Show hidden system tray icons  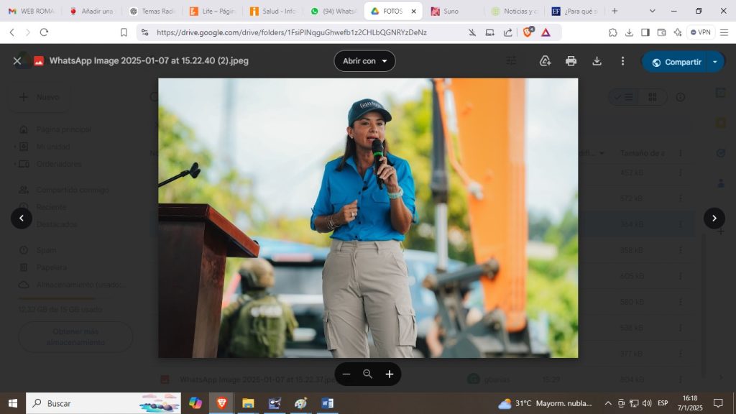tap(608, 403)
